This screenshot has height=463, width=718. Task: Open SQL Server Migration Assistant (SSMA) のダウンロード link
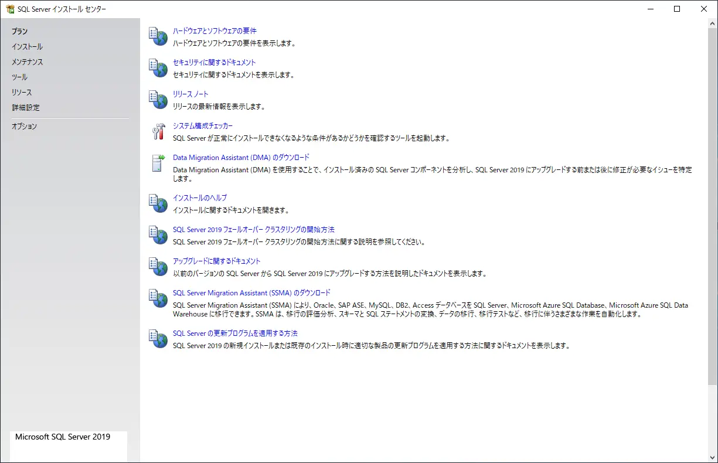251,292
